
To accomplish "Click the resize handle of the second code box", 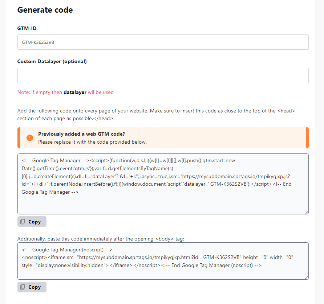I will (306, 276).
